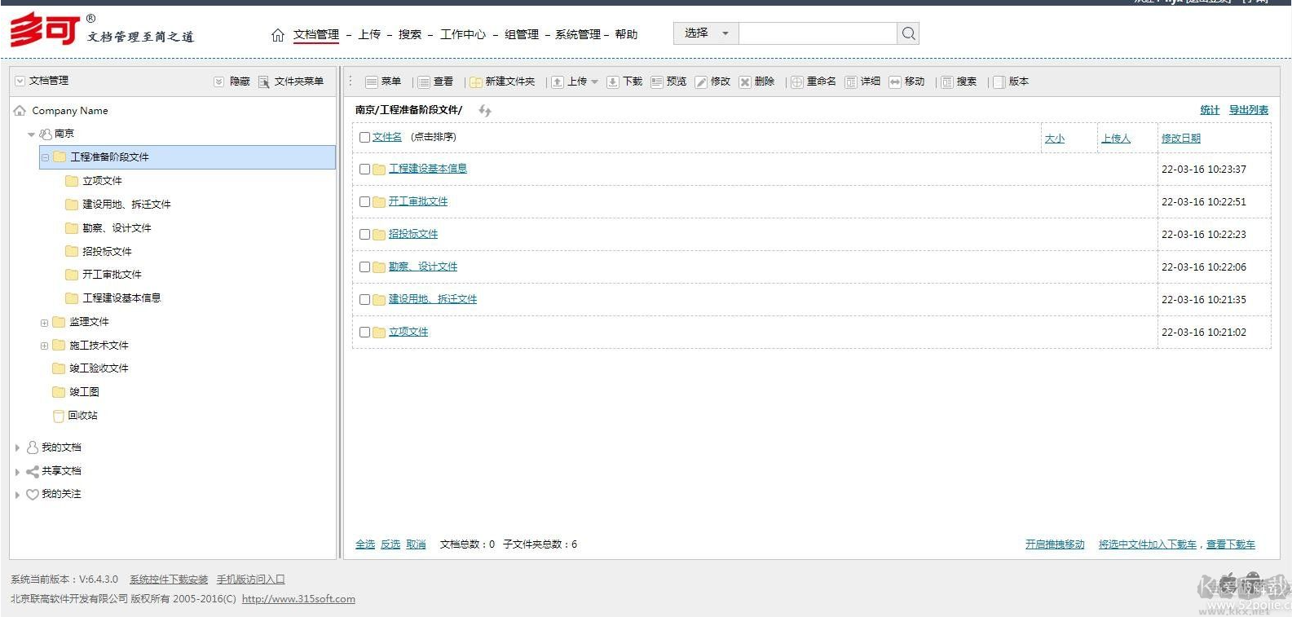1292x617 pixels.
Task: Open the 选择 search type dropdown
Action: (706, 33)
